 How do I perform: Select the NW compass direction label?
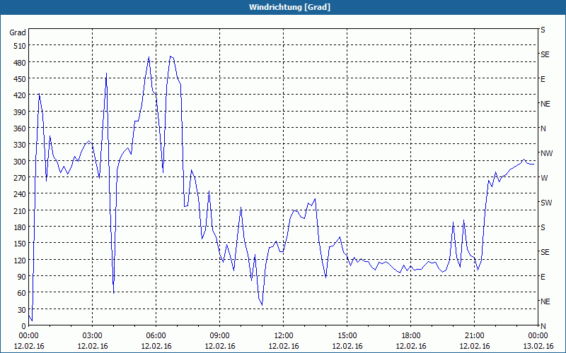click(x=546, y=153)
